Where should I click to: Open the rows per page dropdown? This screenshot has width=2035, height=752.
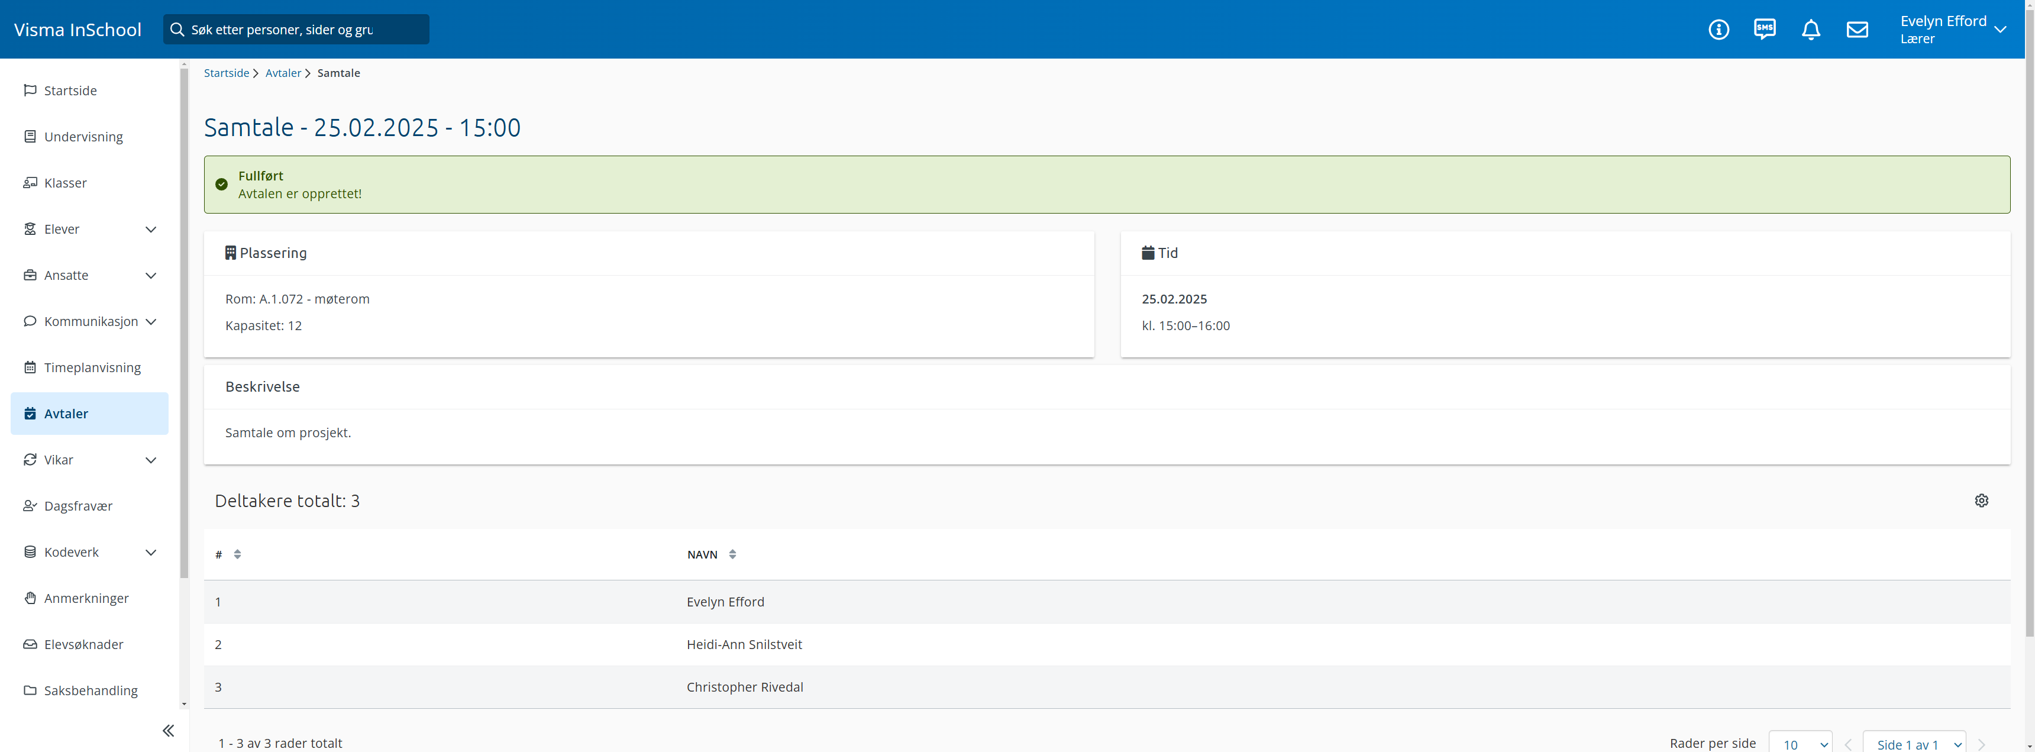[x=1800, y=743]
